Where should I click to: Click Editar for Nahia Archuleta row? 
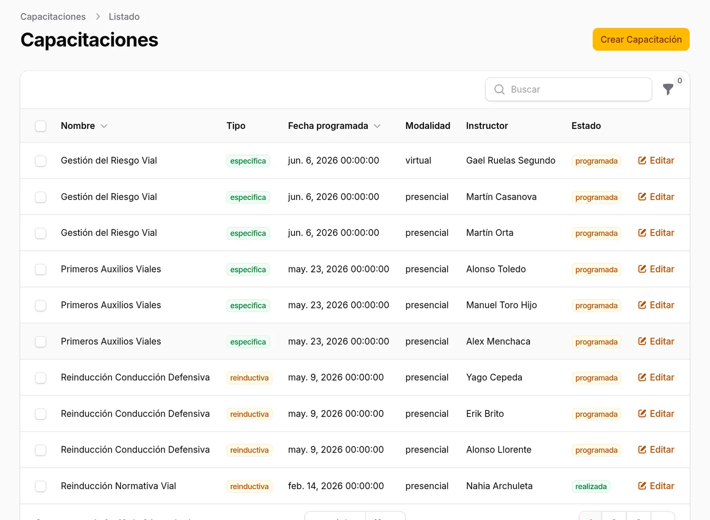(x=656, y=486)
